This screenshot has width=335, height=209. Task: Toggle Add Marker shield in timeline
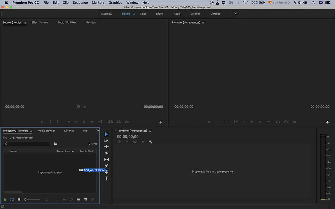click(x=143, y=142)
